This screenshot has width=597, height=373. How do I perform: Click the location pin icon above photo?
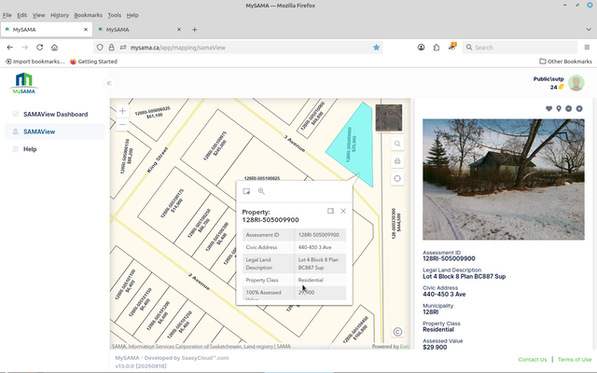pos(560,108)
